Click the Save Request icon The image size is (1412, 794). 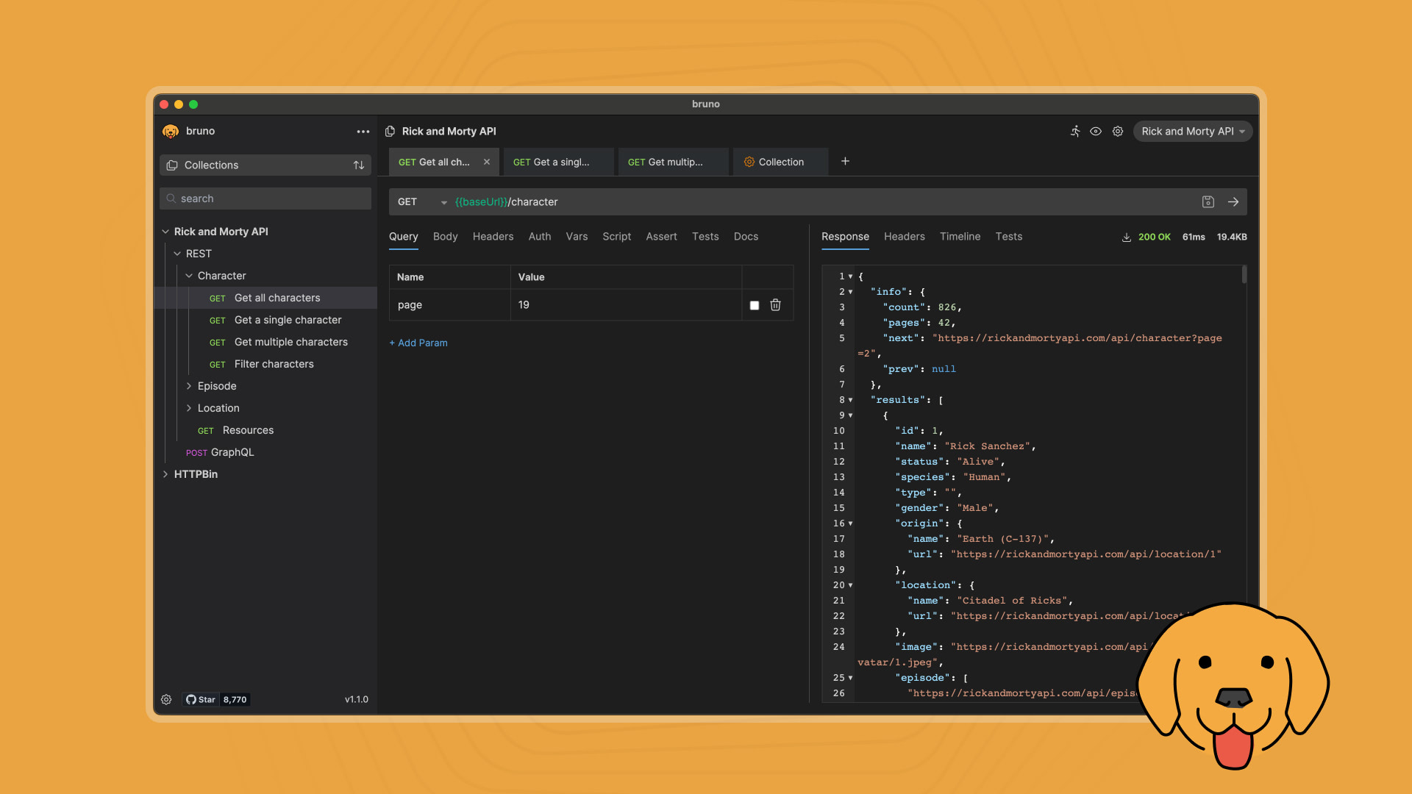tap(1208, 201)
